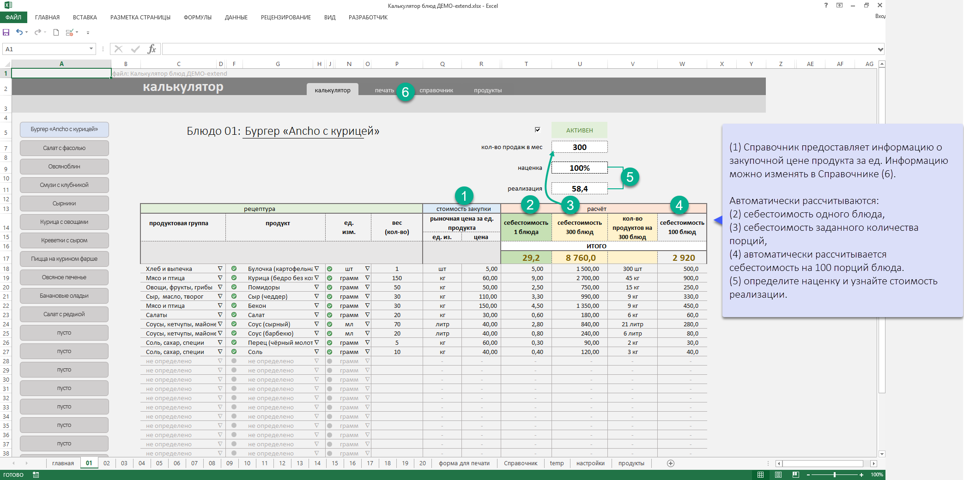Click the New document icon
This screenshot has width=964, height=480.
pyautogui.click(x=56, y=32)
